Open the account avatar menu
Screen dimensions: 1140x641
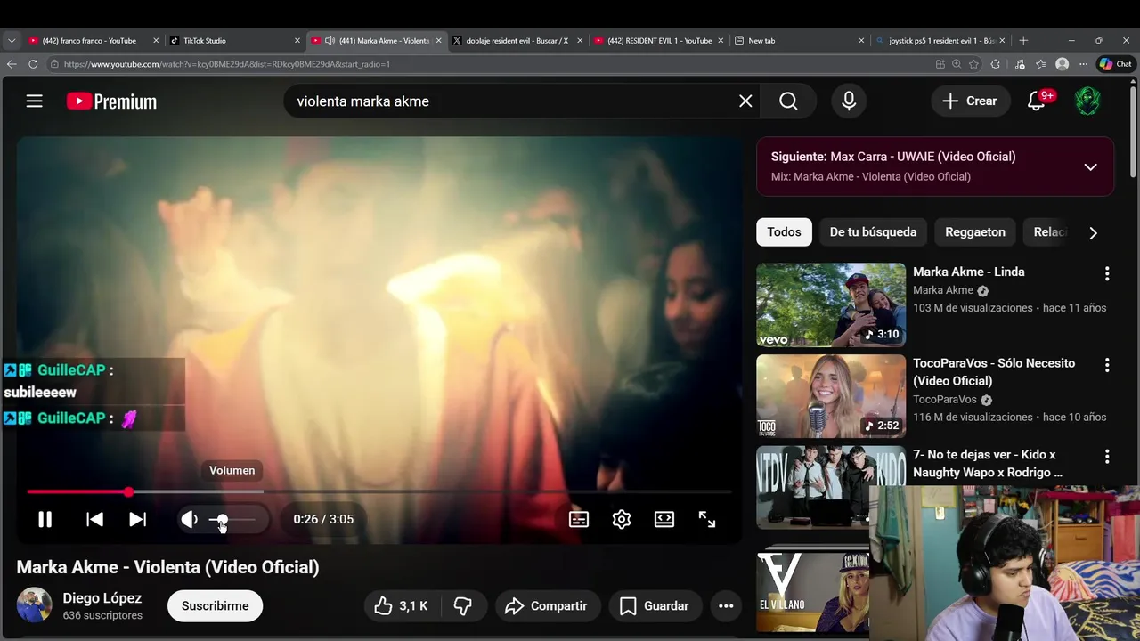tap(1087, 101)
